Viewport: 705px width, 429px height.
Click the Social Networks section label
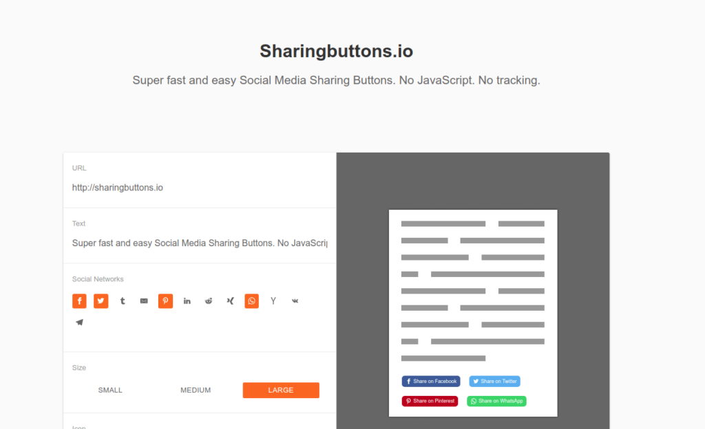pos(98,279)
